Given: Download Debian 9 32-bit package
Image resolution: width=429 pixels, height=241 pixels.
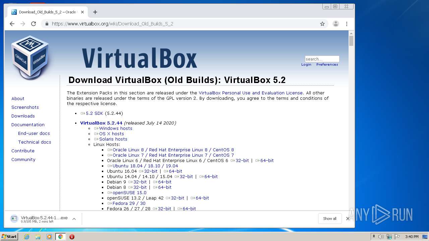Looking at the screenshot, I should click(137, 182).
